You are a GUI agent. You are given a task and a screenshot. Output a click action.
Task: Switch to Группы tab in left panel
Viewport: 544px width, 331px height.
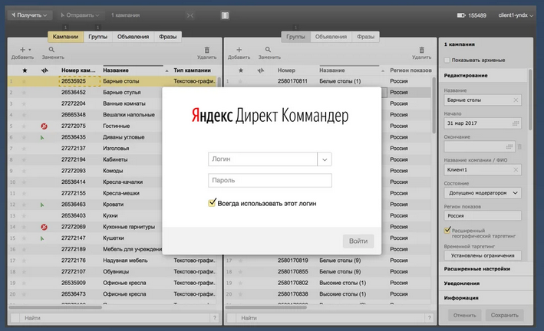coord(98,37)
